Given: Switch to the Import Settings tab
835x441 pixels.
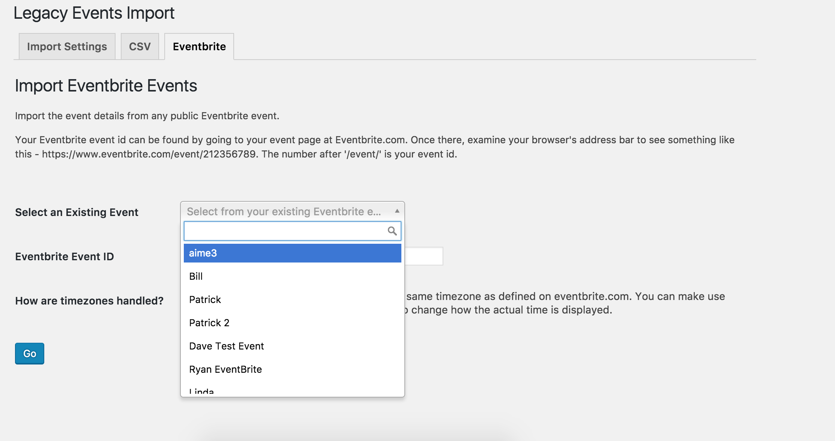Looking at the screenshot, I should click(x=67, y=46).
